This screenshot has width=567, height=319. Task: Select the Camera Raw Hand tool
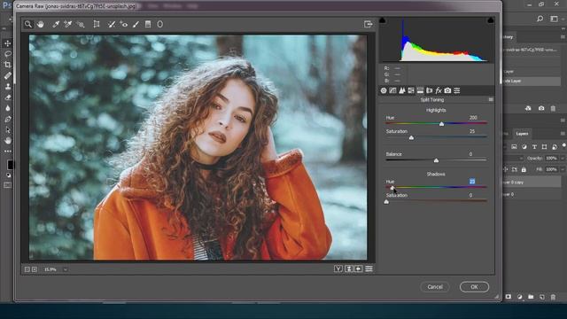pos(40,24)
